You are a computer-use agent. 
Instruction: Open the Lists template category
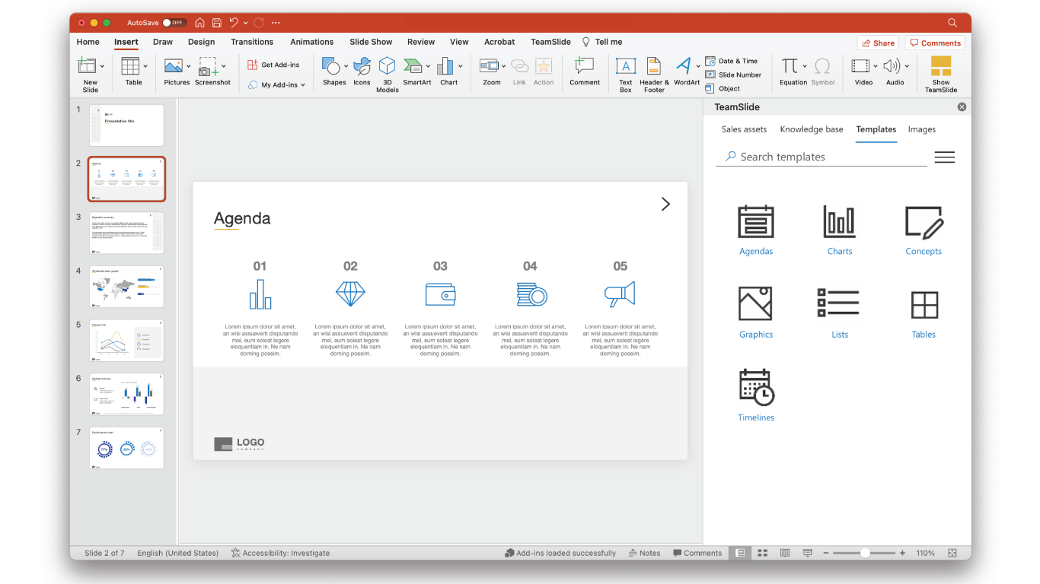tap(839, 313)
